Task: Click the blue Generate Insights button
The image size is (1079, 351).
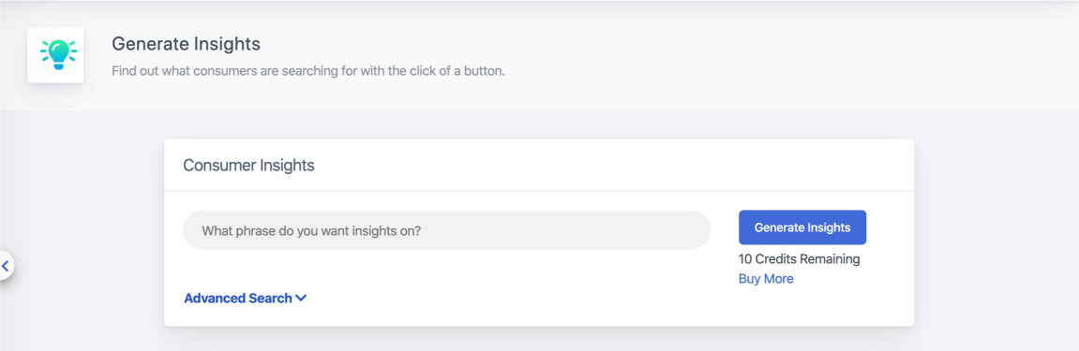Action: click(802, 227)
